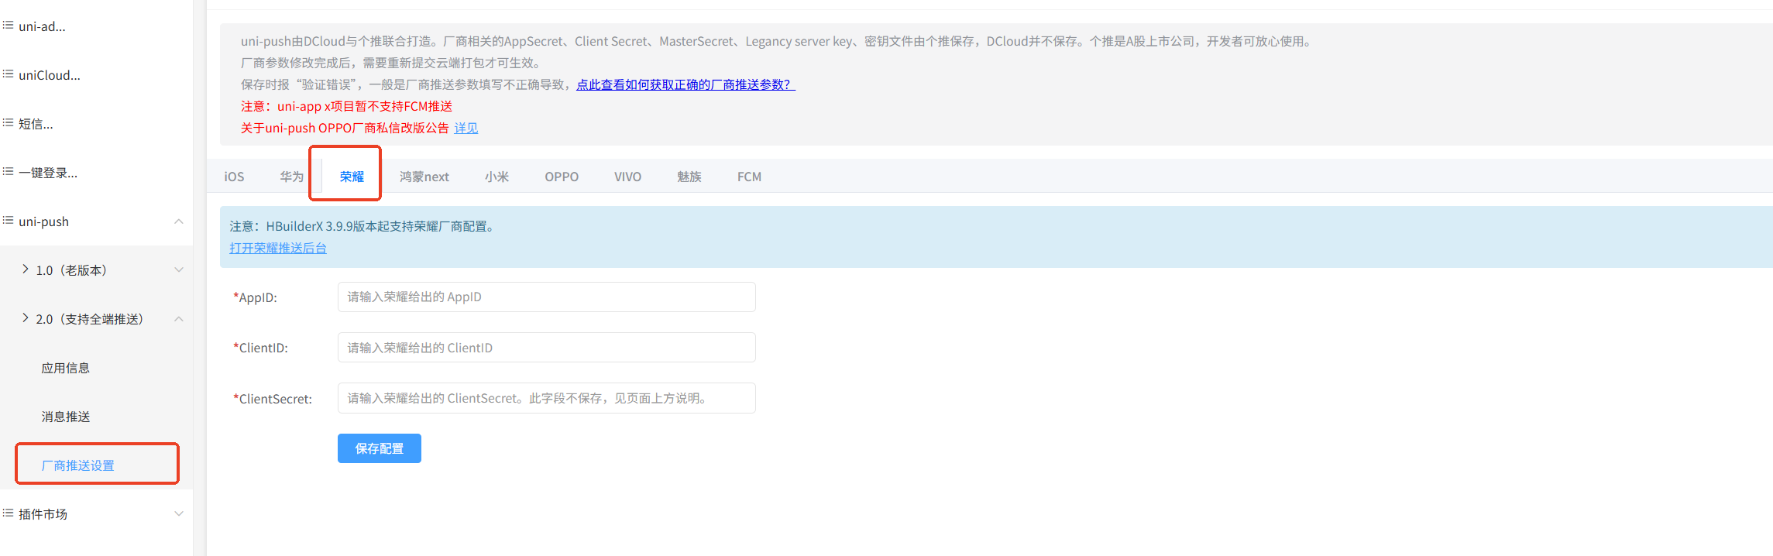Click the *AppID: field label
1773x556 pixels.
tap(255, 297)
